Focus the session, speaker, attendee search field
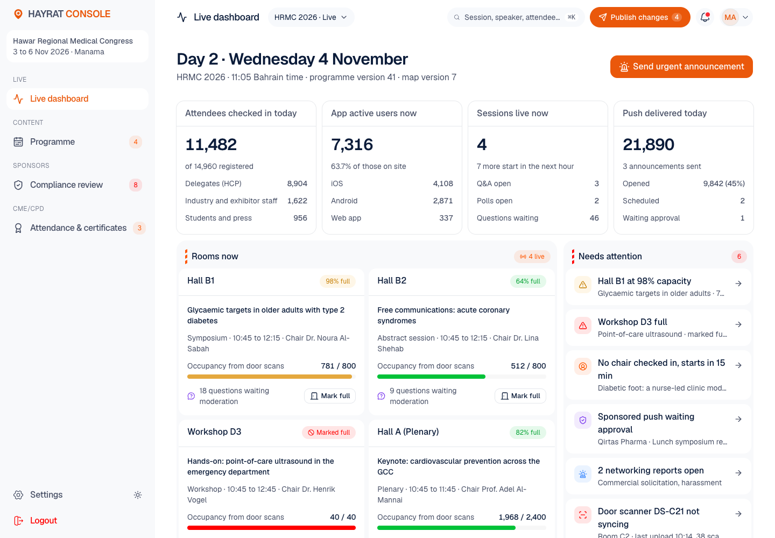 pyautogui.click(x=516, y=17)
